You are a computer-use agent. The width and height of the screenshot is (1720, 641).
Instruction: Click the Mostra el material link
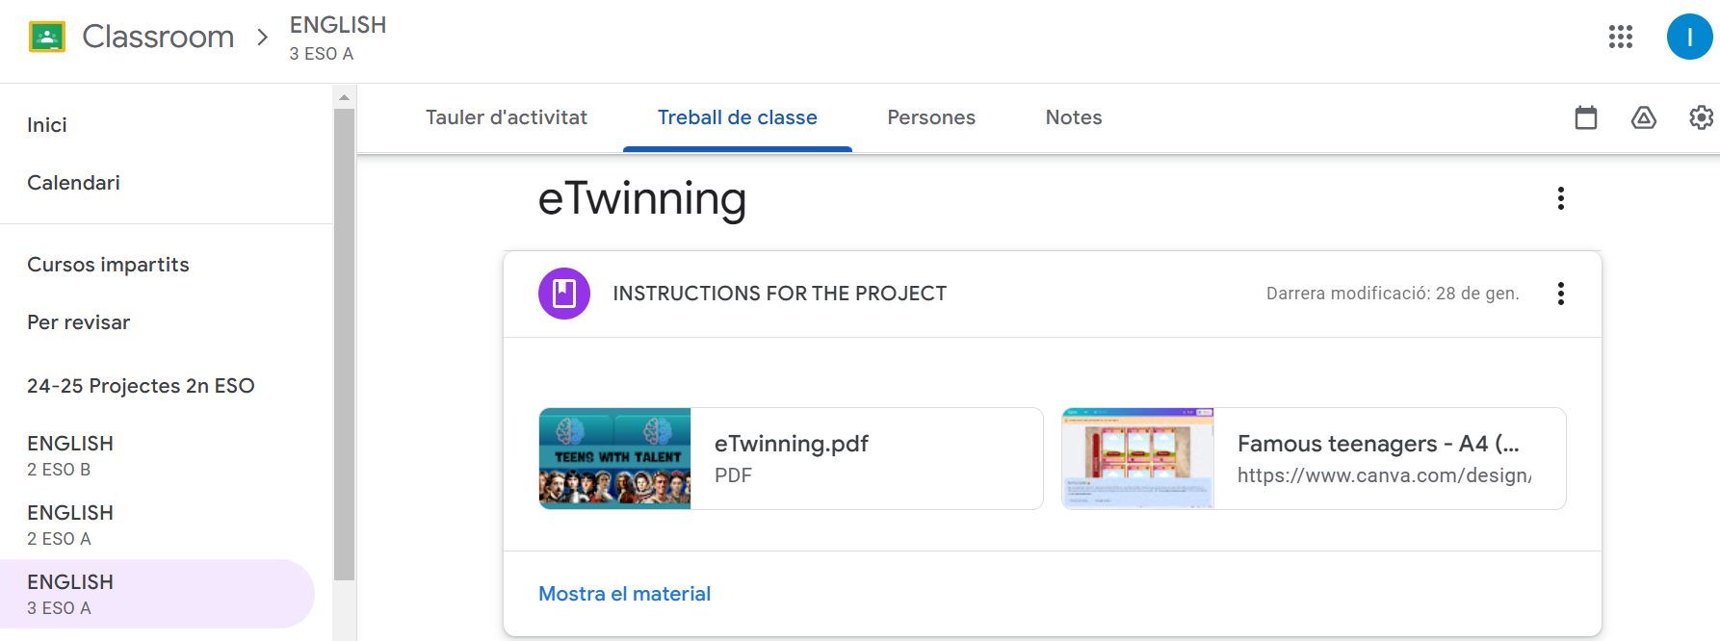(x=624, y=594)
